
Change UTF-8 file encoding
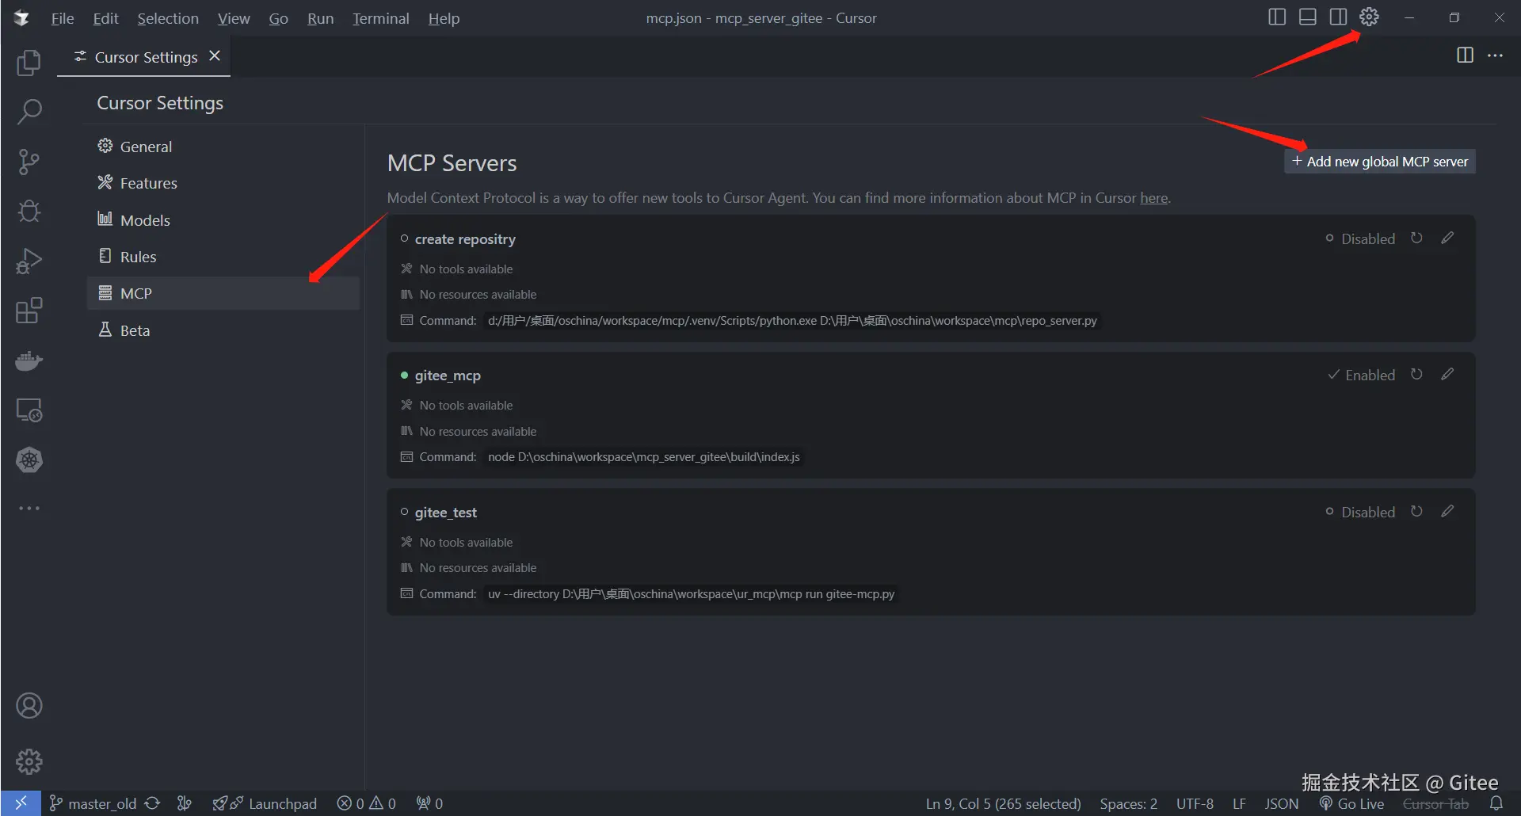point(1195,803)
